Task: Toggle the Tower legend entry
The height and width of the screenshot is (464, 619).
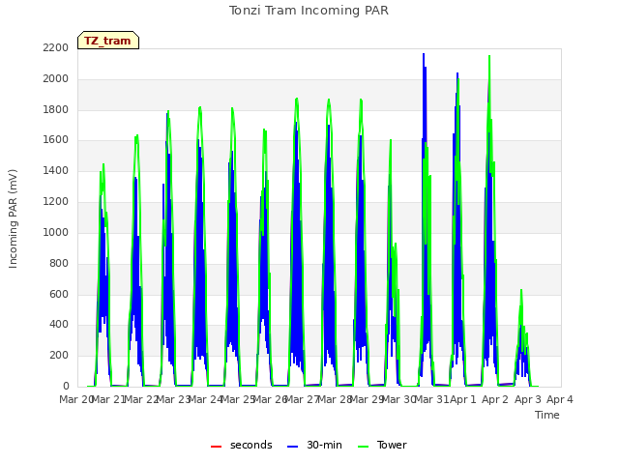Action: click(x=382, y=445)
